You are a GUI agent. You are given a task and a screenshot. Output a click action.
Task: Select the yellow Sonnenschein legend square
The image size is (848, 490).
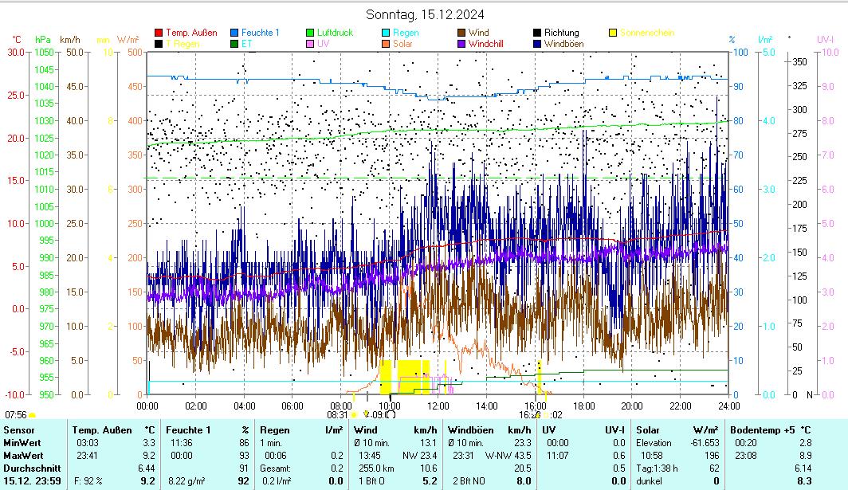613,33
